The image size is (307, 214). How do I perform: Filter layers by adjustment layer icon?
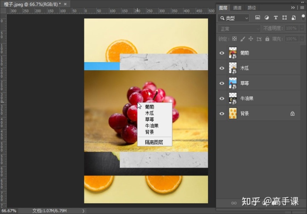pos(266,17)
